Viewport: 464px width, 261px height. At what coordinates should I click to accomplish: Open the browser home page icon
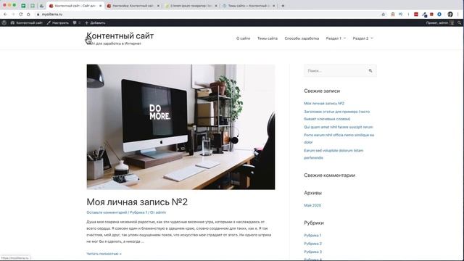(x=28, y=14)
